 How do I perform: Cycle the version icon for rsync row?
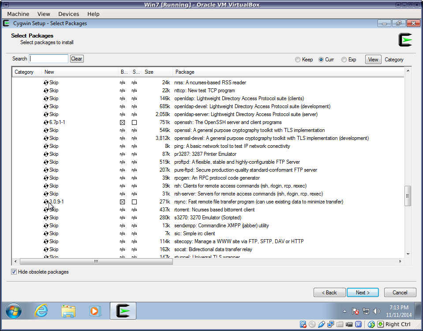(46, 202)
